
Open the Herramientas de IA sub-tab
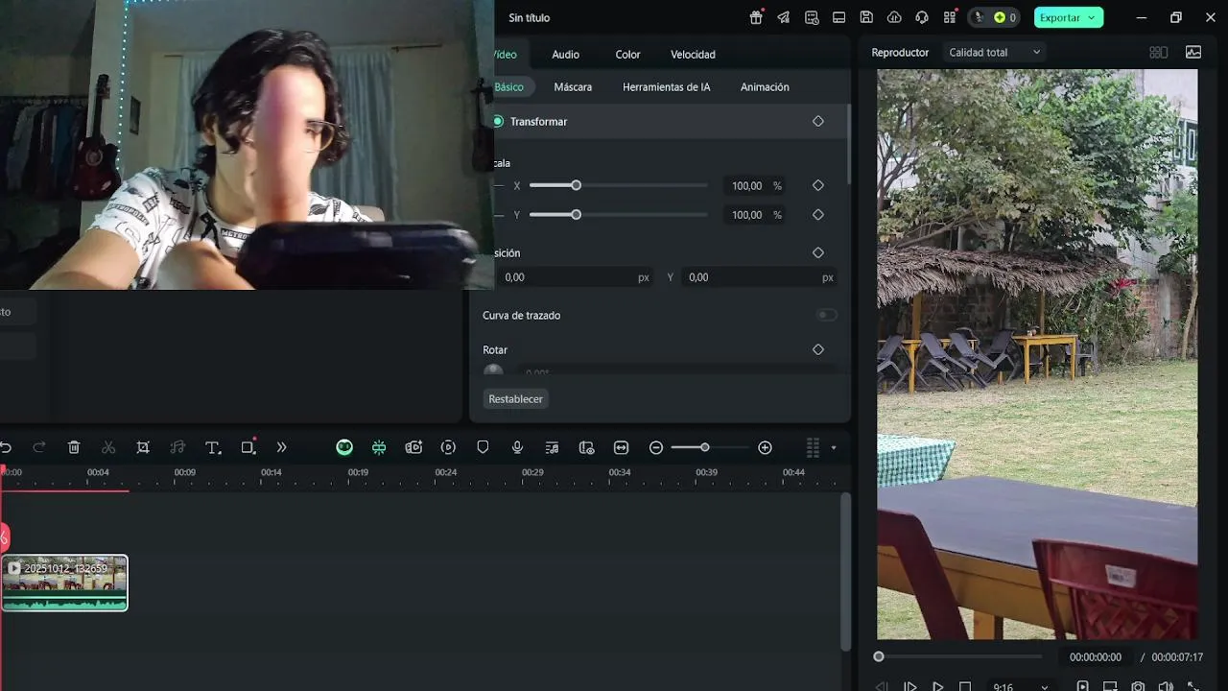(666, 87)
